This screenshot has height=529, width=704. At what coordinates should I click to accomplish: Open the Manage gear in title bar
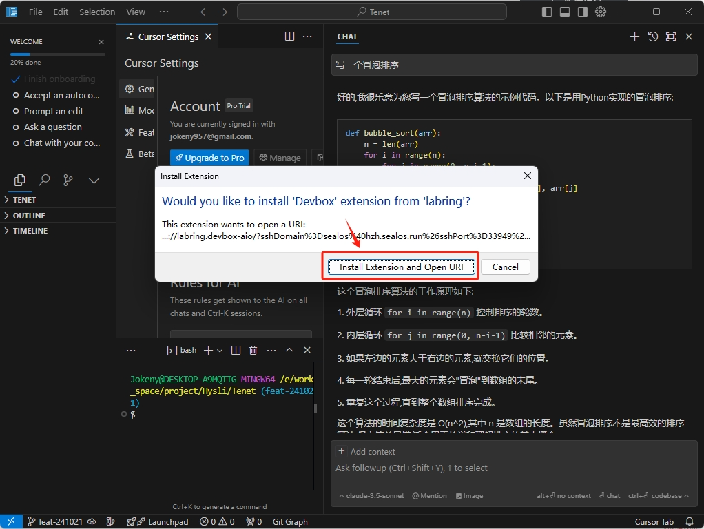pos(601,12)
